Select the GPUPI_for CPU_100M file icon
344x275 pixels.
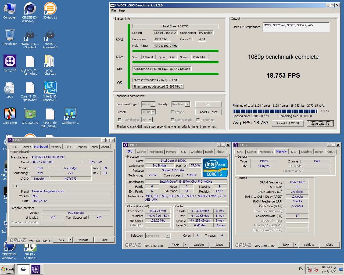pos(50,118)
